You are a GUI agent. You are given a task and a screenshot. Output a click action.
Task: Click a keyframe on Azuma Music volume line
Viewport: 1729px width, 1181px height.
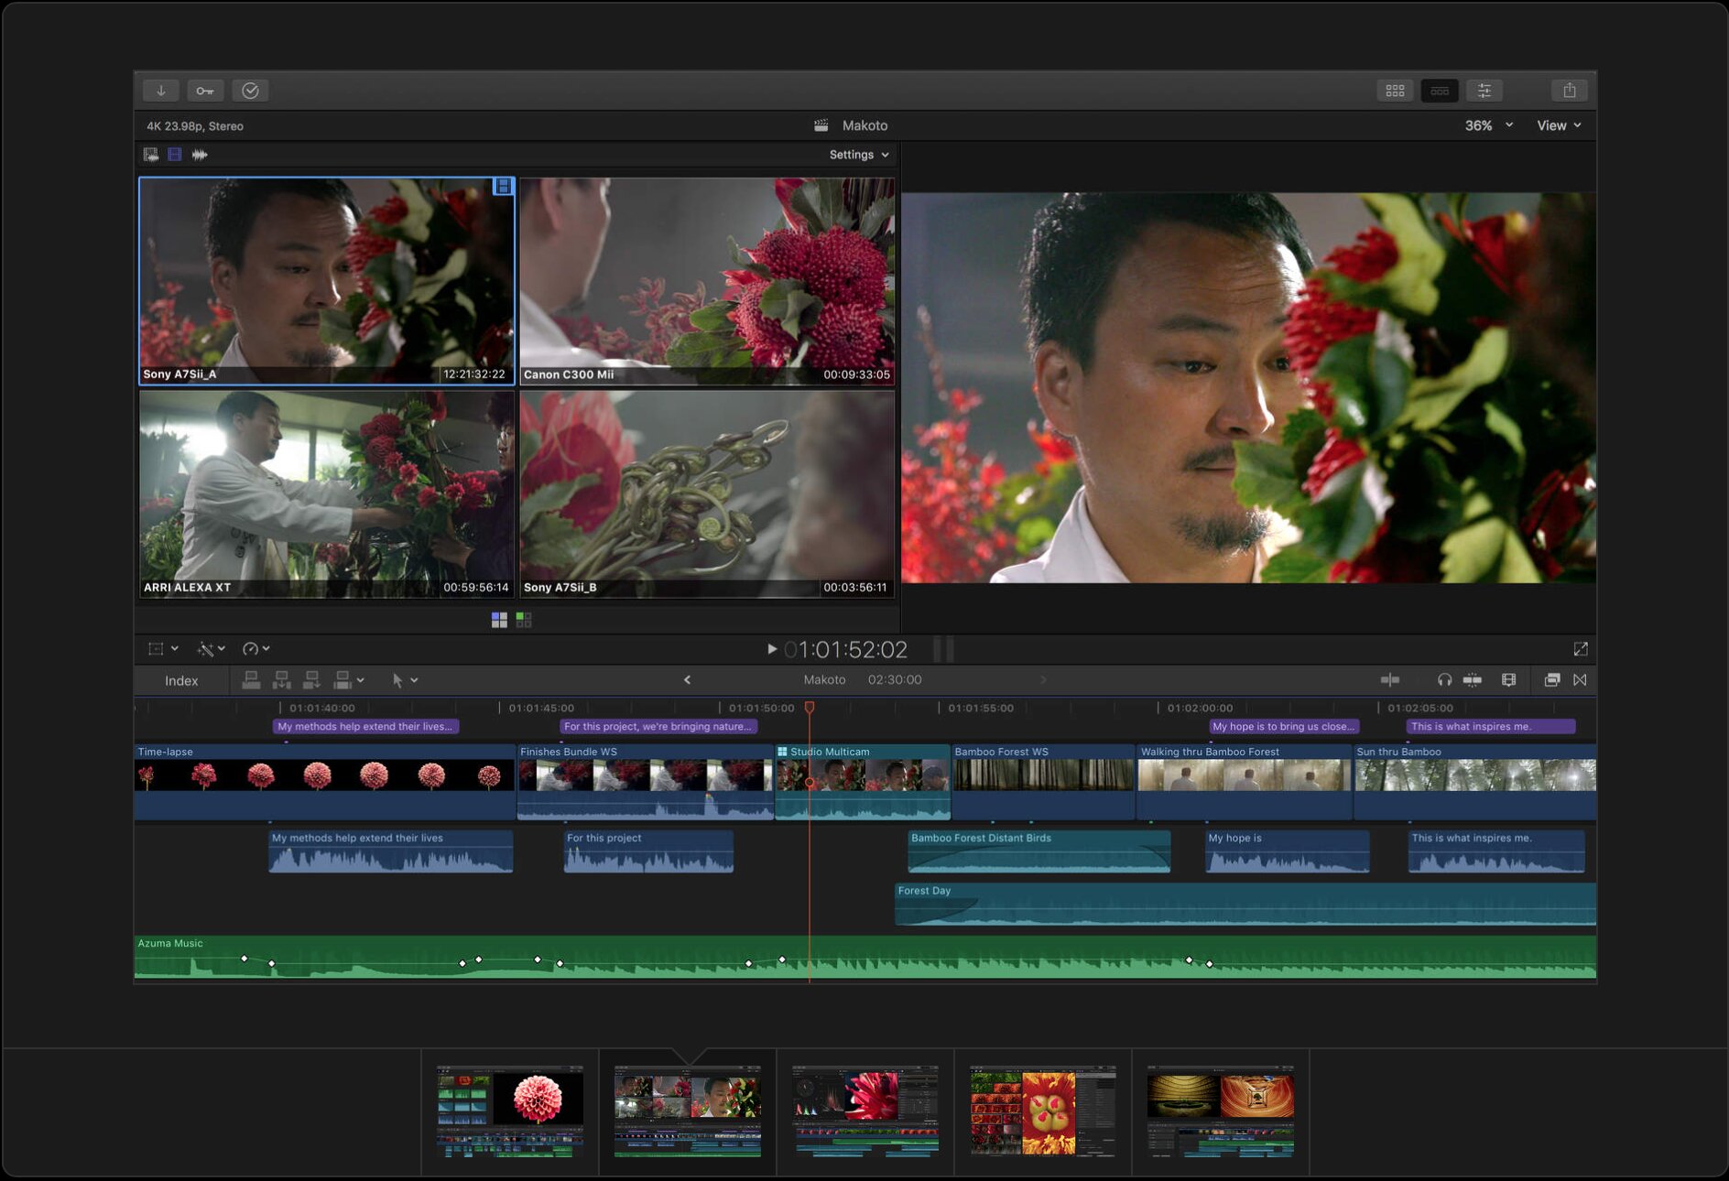tap(244, 959)
